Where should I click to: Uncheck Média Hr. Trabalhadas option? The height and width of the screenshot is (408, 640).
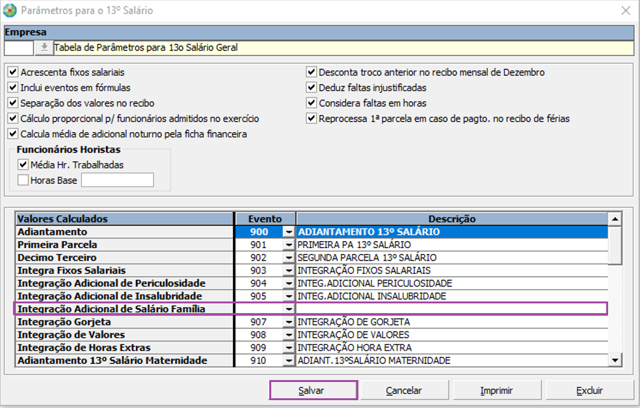[23, 164]
